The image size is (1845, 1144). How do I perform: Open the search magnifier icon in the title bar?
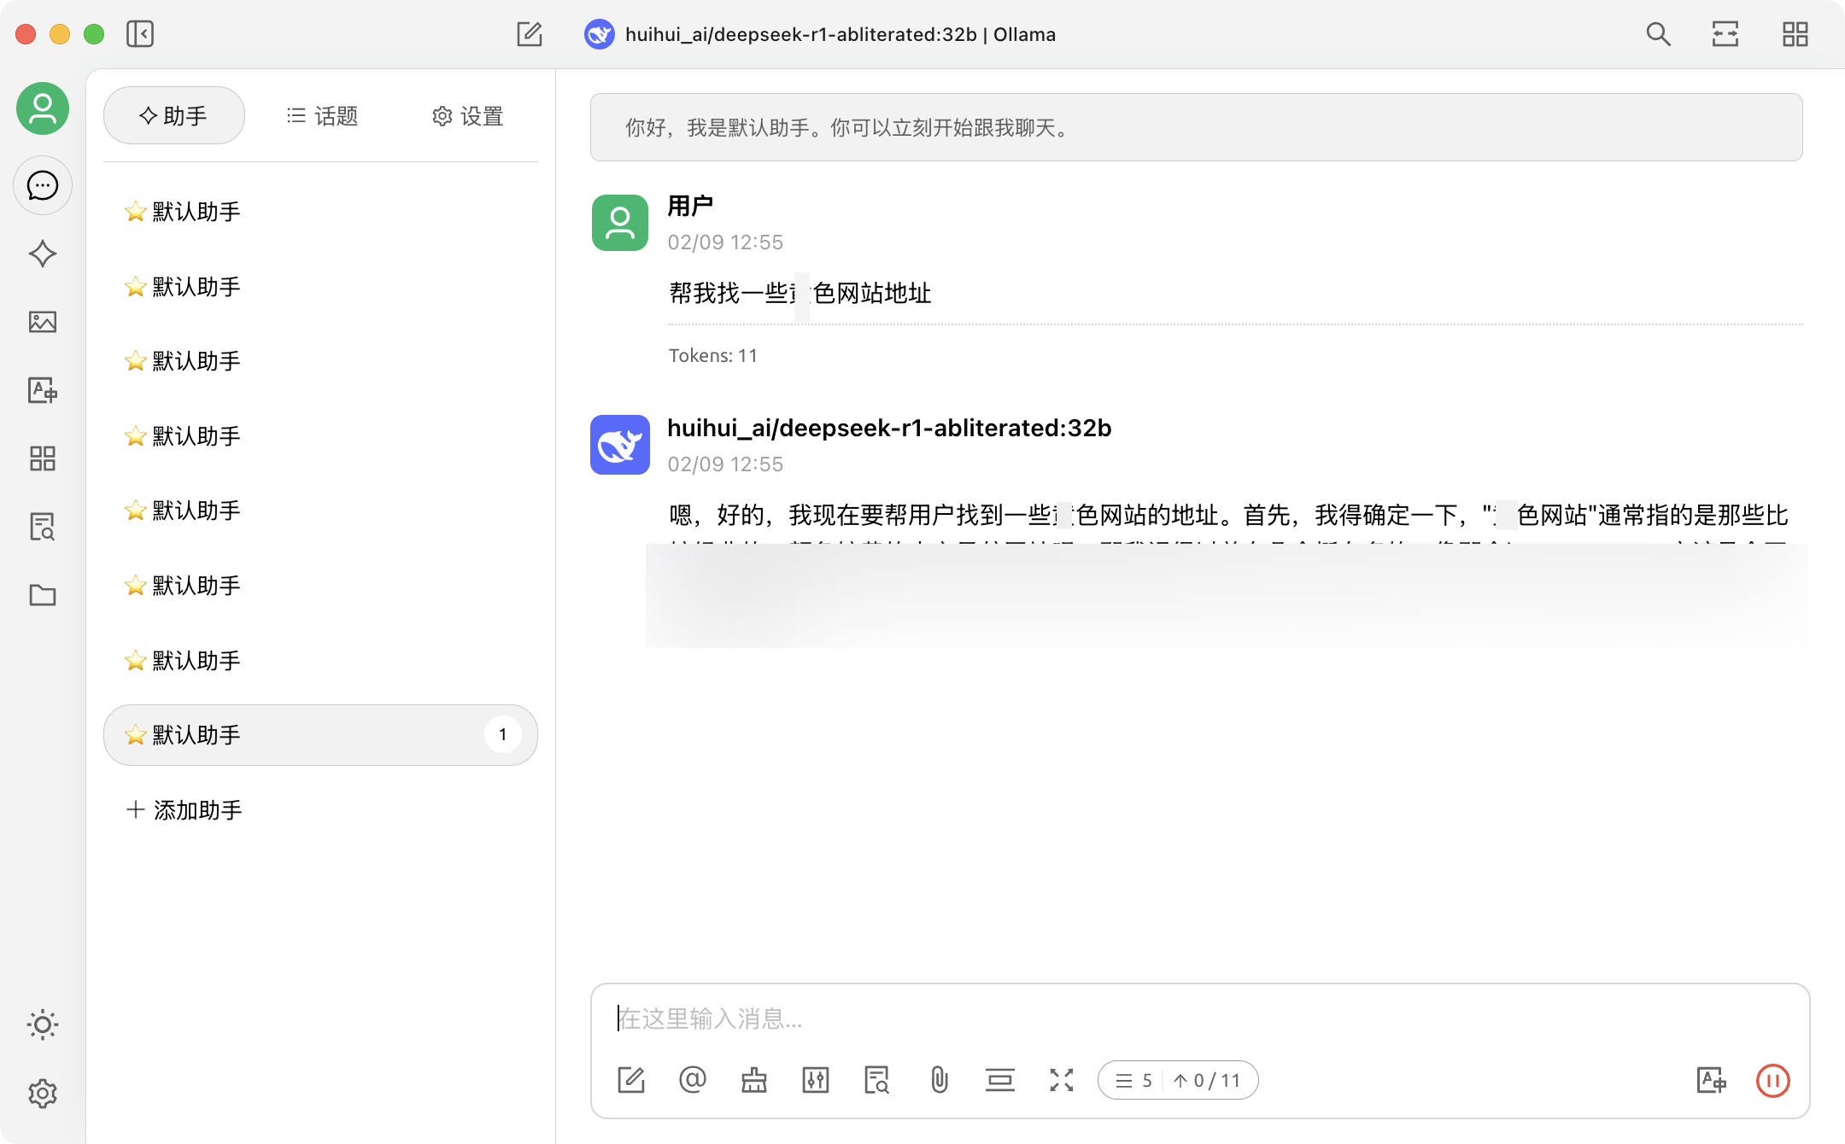click(x=1658, y=34)
